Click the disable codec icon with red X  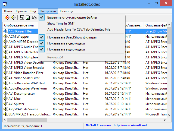(7, 17)
